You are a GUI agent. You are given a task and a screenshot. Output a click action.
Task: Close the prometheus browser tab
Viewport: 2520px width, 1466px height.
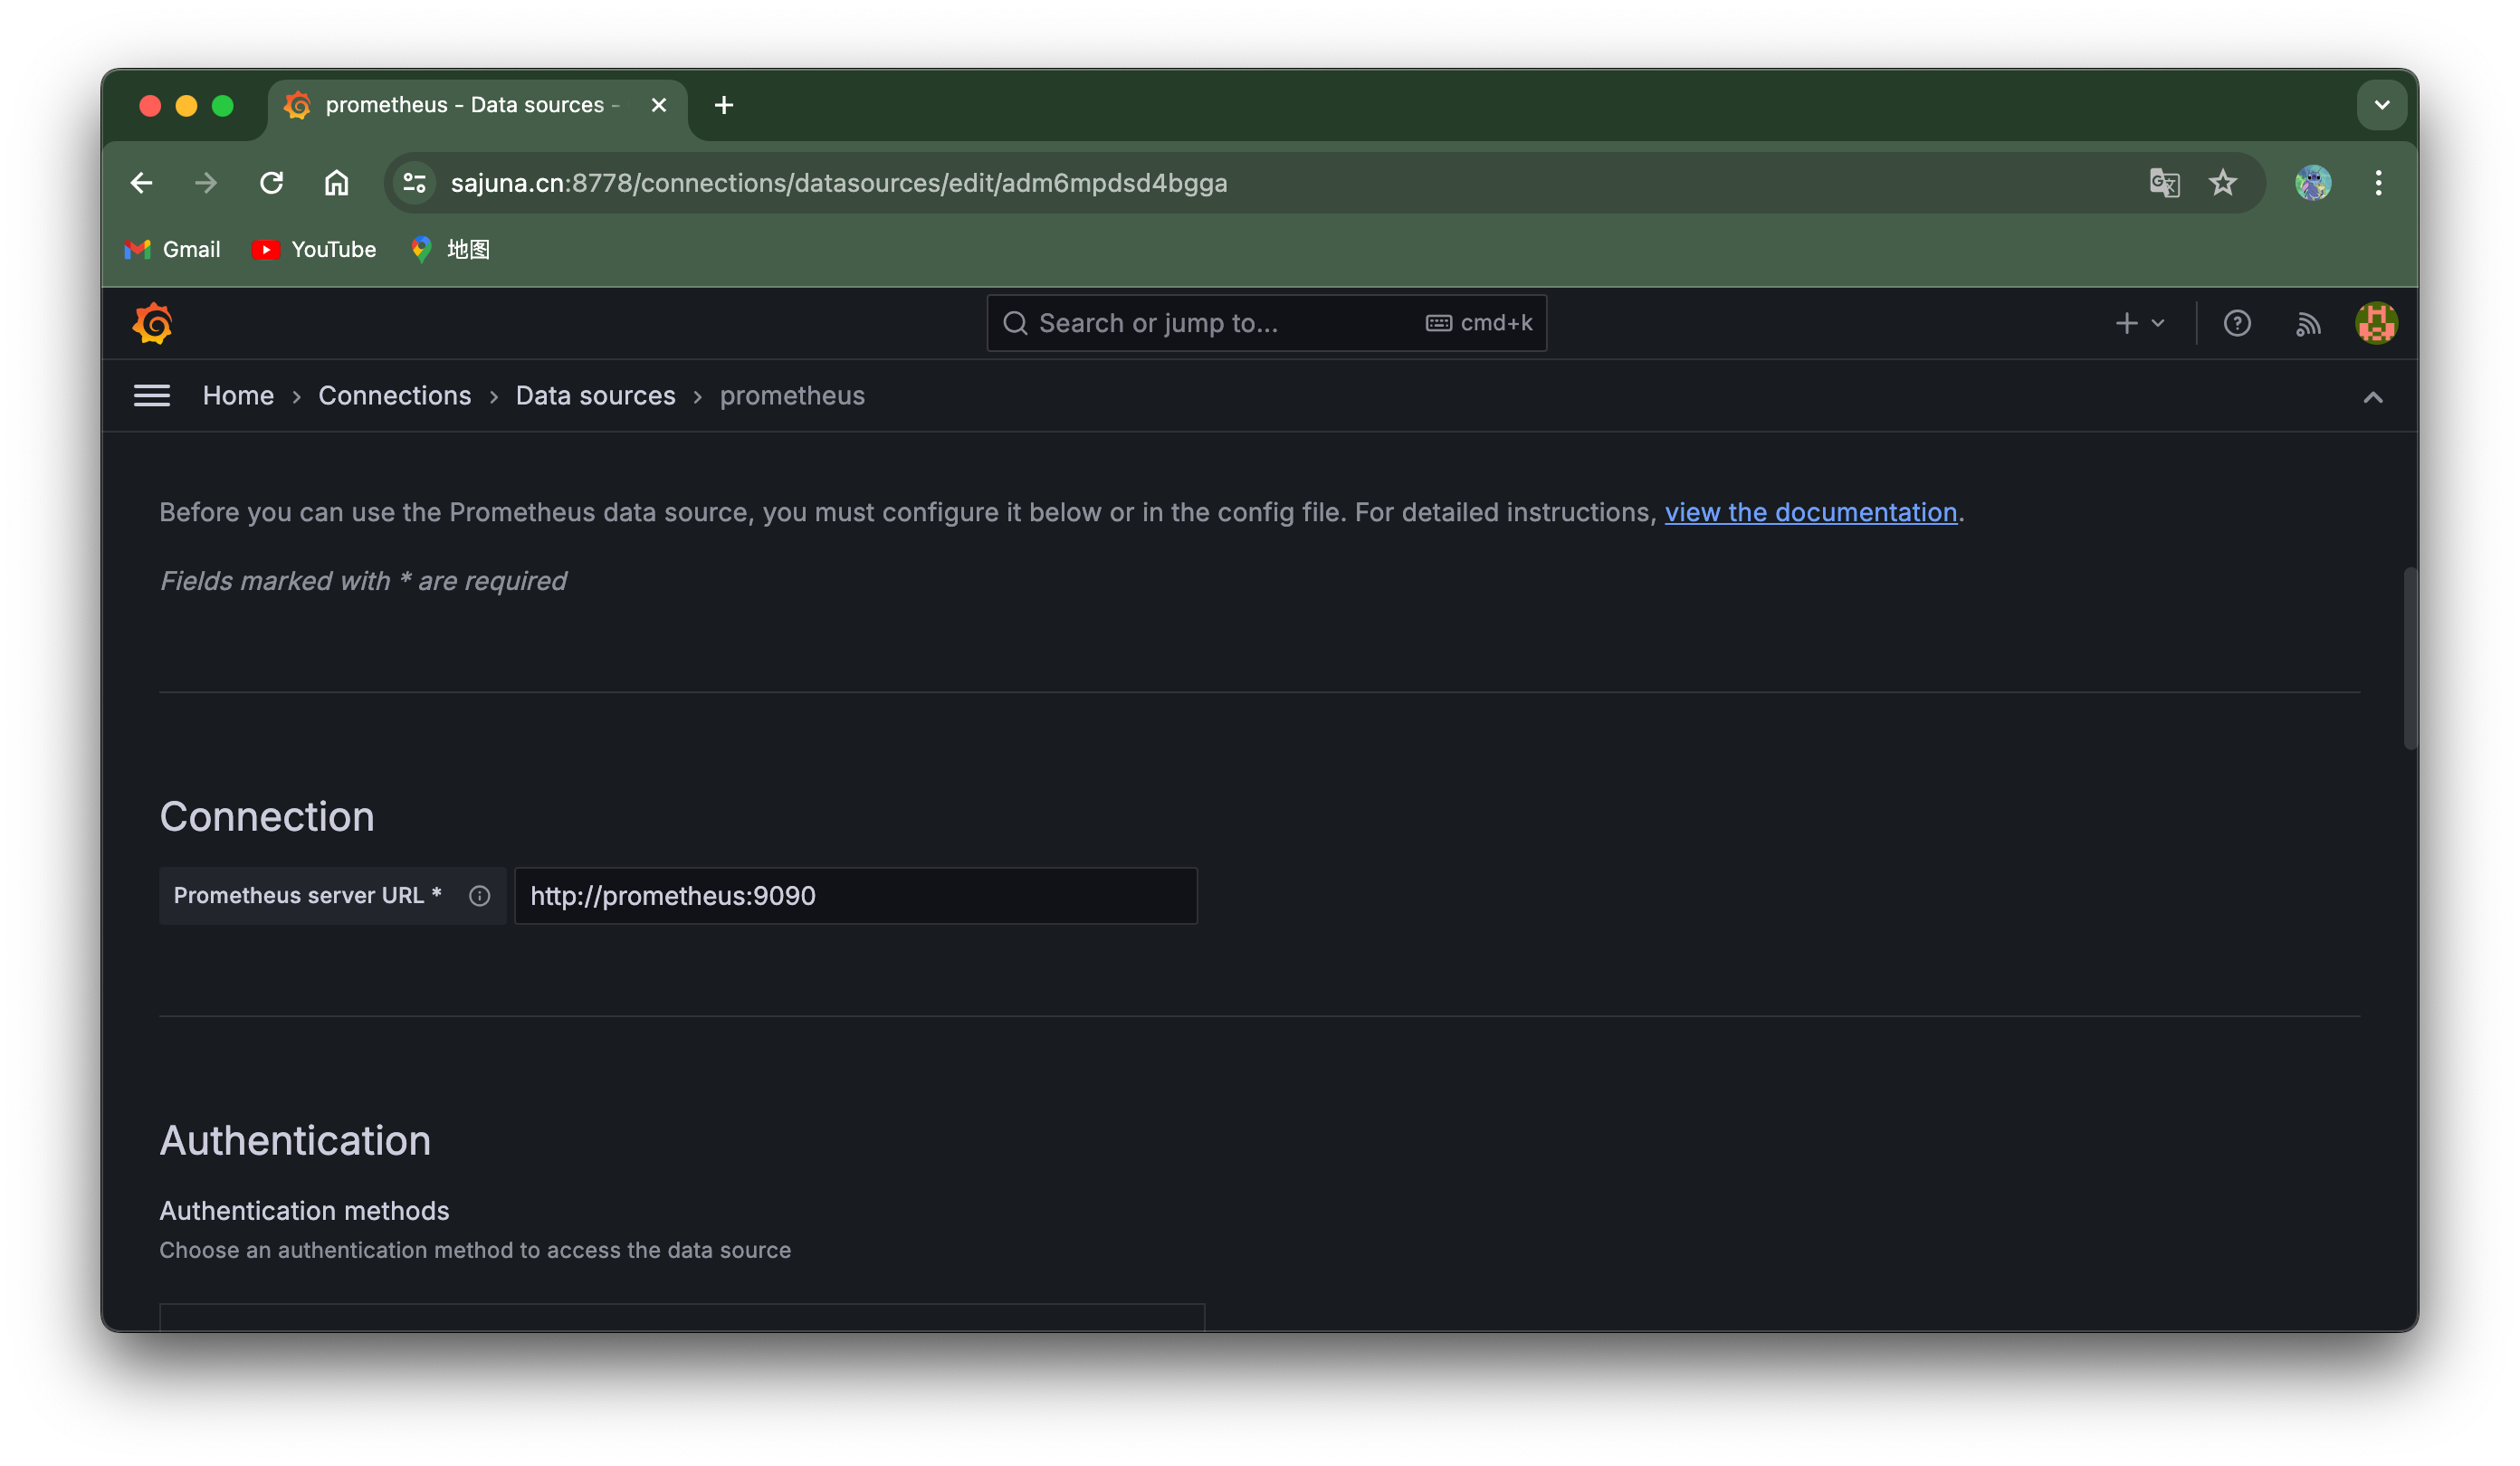tap(658, 105)
